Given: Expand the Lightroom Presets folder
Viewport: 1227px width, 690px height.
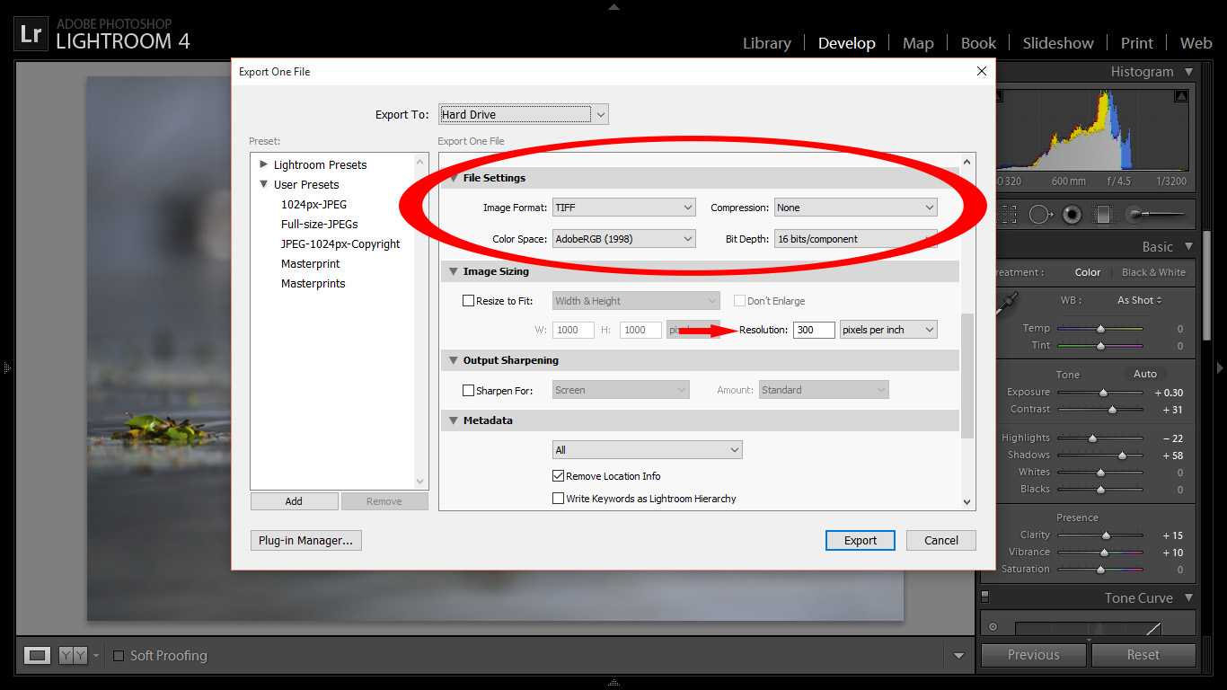Looking at the screenshot, I should coord(263,164).
